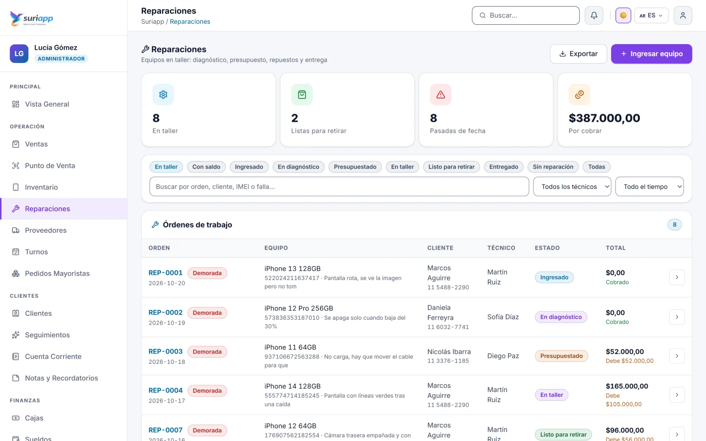Open the Todos los técnicos dropdown
The height and width of the screenshot is (441, 706).
pyautogui.click(x=572, y=187)
